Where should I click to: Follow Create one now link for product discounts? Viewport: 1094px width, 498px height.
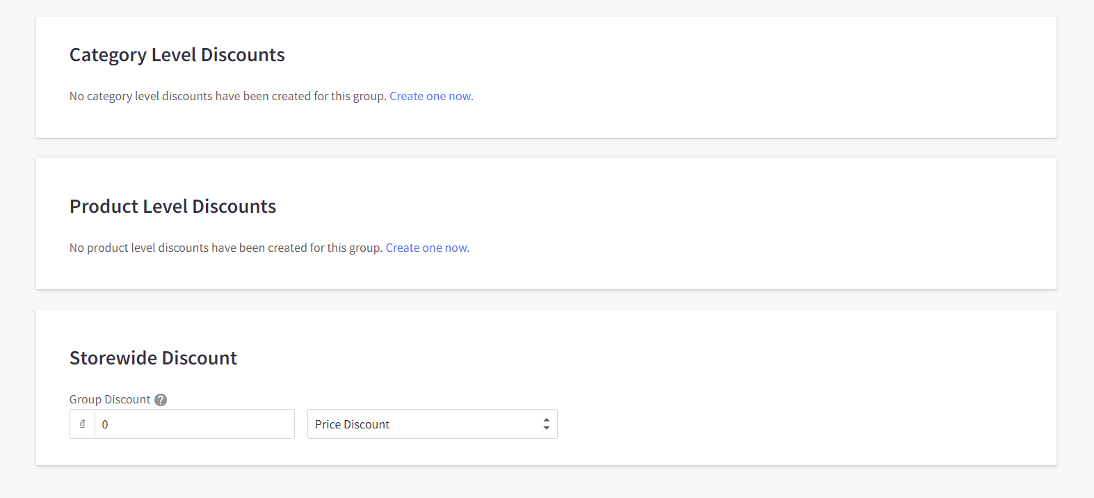tap(427, 248)
